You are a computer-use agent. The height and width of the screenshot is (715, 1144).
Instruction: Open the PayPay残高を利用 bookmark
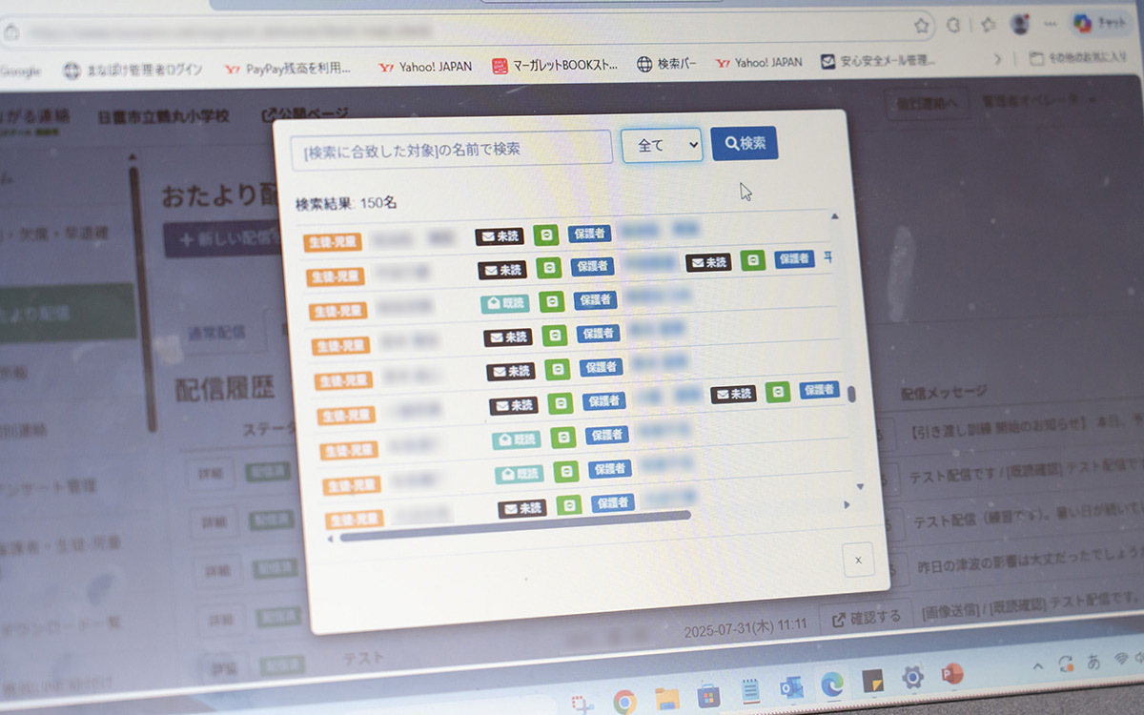[287, 69]
